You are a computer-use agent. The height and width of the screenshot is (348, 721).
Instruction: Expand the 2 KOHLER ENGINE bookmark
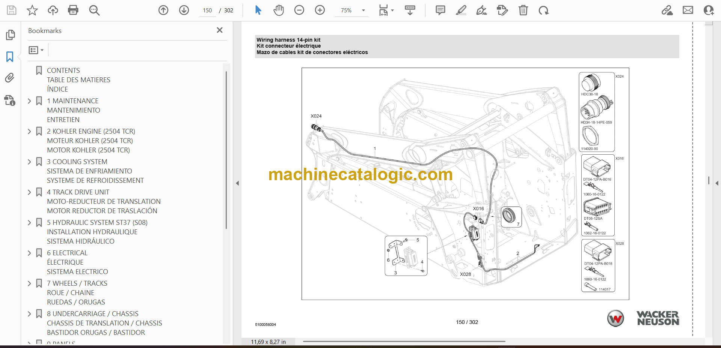tap(29, 131)
